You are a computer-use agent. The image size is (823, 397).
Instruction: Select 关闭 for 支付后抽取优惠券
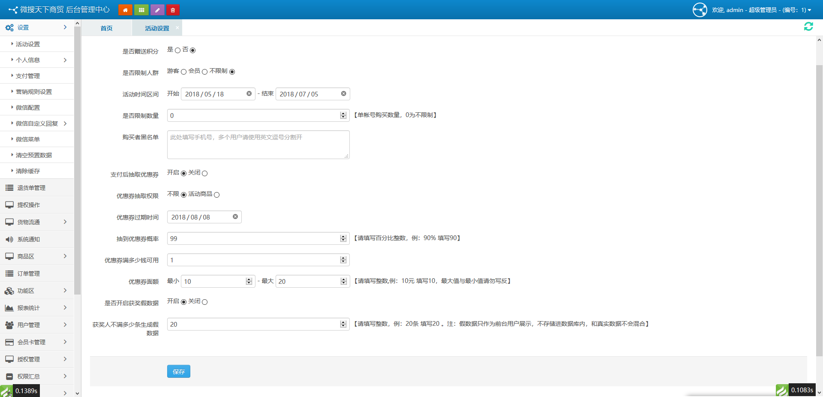pos(204,174)
